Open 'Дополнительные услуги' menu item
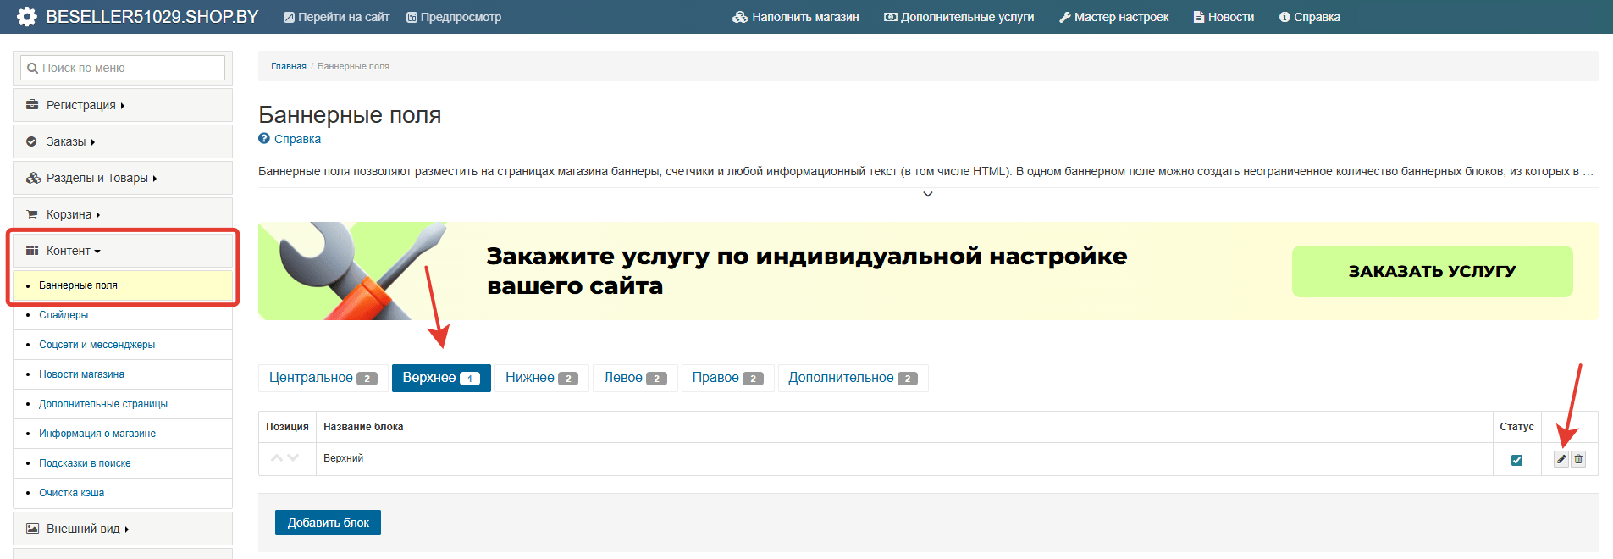The height and width of the screenshot is (559, 1613). pyautogui.click(x=959, y=17)
